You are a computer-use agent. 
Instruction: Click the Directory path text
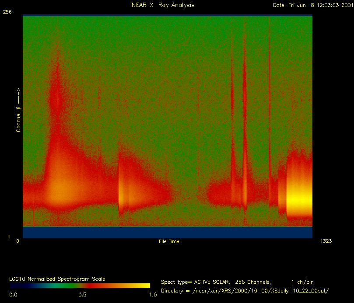click(245, 291)
